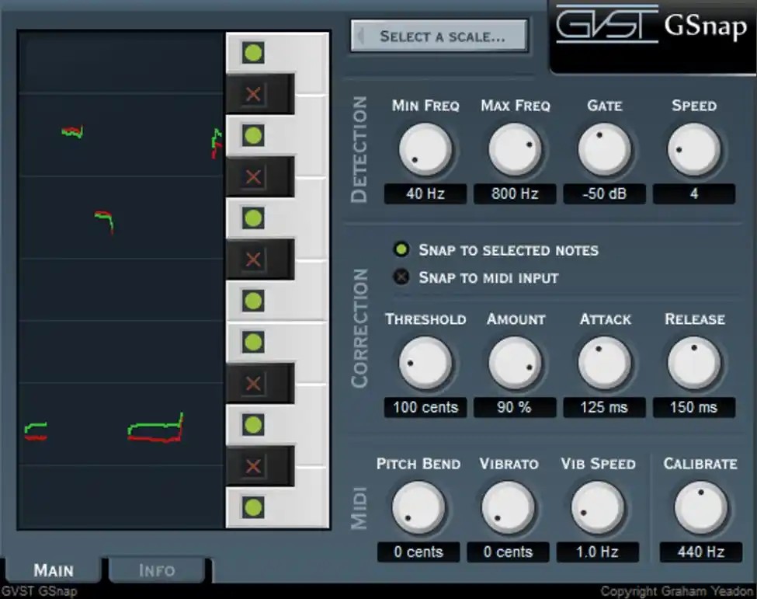The height and width of the screenshot is (599, 757).
Task: Select Snap to selected notes option
Action: click(x=496, y=249)
